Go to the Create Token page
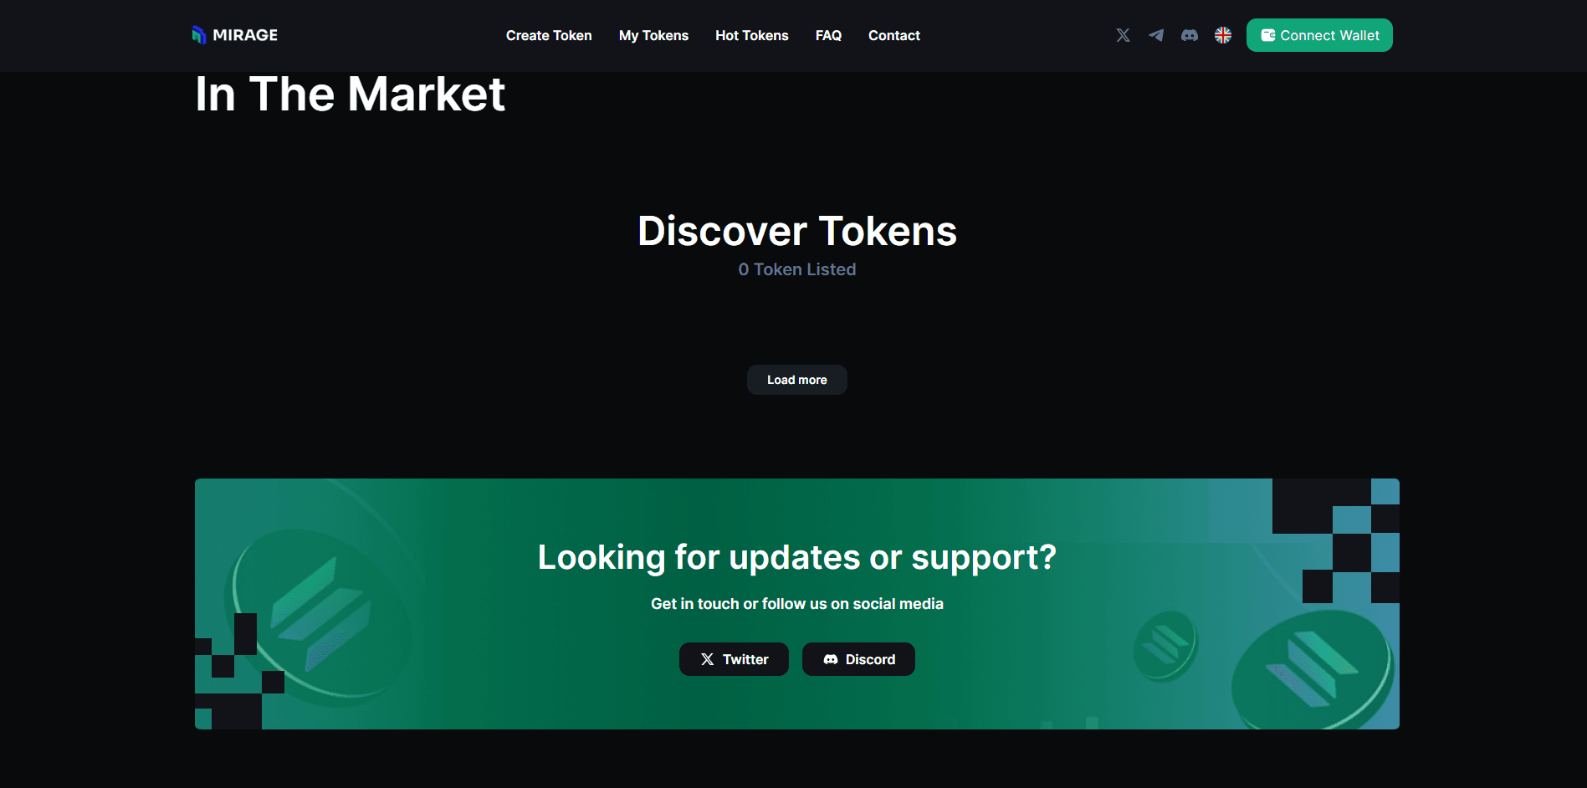The image size is (1587, 788). point(549,35)
